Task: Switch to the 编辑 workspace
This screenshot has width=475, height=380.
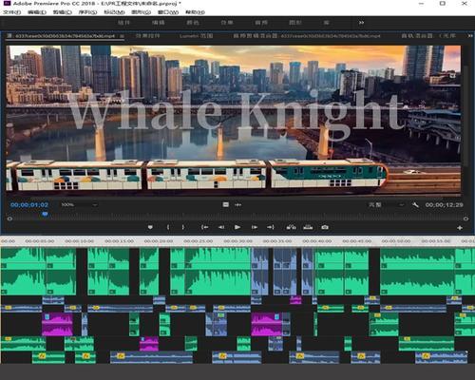Action: [159, 23]
